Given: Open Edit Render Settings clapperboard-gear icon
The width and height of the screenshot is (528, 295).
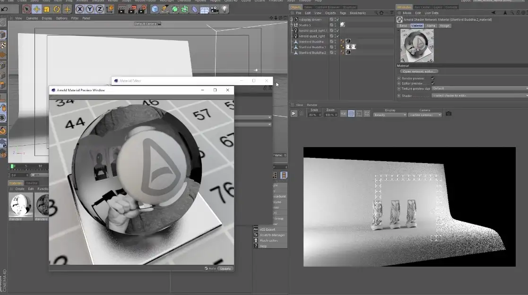Looking at the screenshot, I should coord(142,9).
